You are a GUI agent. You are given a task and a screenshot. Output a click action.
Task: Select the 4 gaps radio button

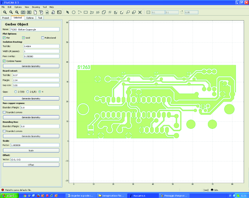(40, 92)
